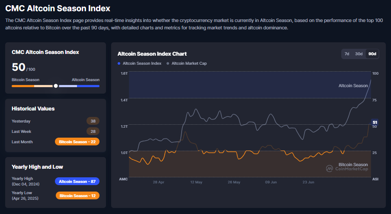Click the 'CMC Altcoin Season Index' page heading

tap(58, 8)
